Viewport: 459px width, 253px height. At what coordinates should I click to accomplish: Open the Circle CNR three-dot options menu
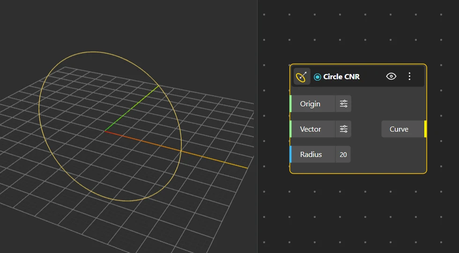coord(409,77)
